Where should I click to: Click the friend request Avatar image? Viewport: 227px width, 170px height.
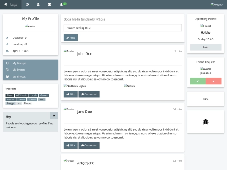pyautogui.click(x=206, y=69)
